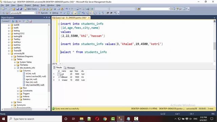Start the Debug button in toolbar

(54, 13)
